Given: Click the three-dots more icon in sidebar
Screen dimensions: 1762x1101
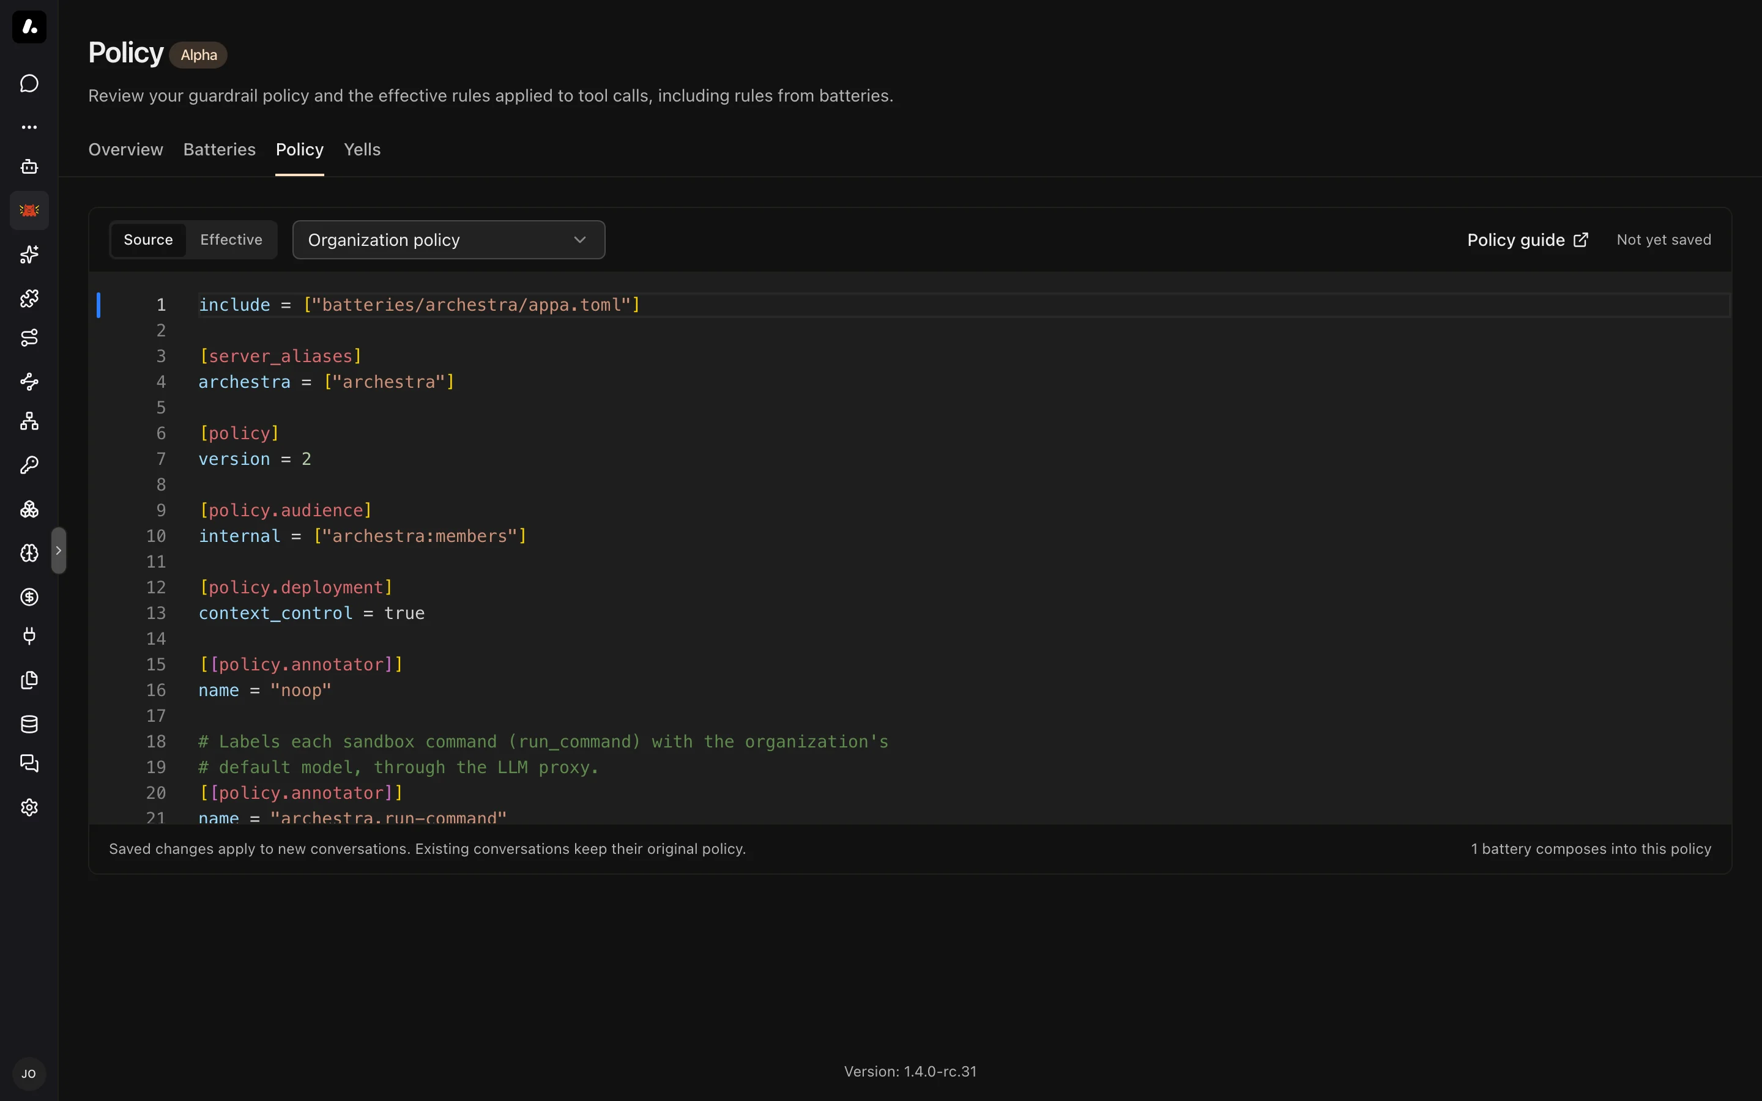Looking at the screenshot, I should (29, 127).
